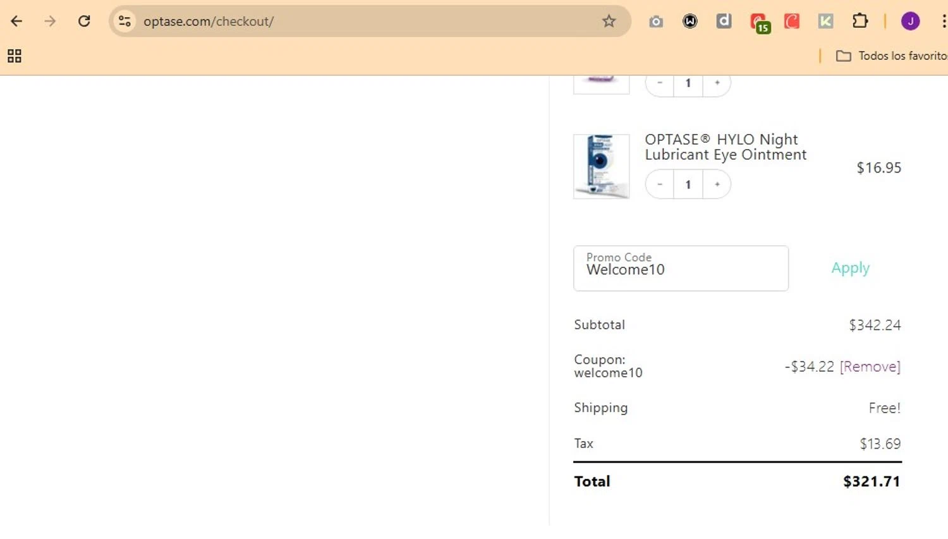Open site information icon in address bar

pyautogui.click(x=125, y=21)
